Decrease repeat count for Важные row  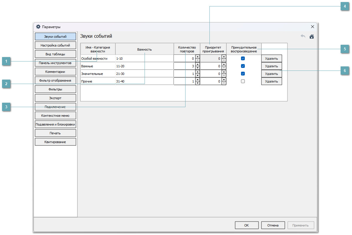(x=197, y=68)
